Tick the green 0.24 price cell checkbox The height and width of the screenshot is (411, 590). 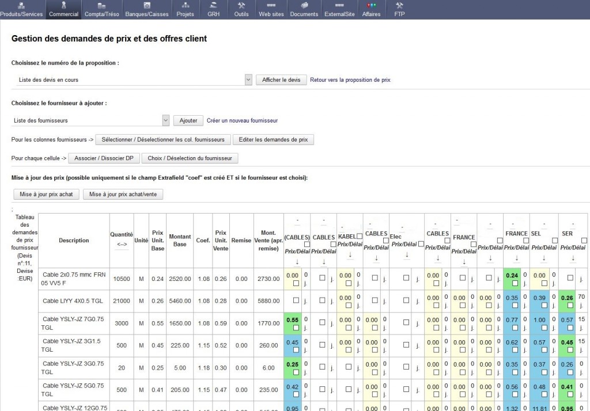[515, 283]
